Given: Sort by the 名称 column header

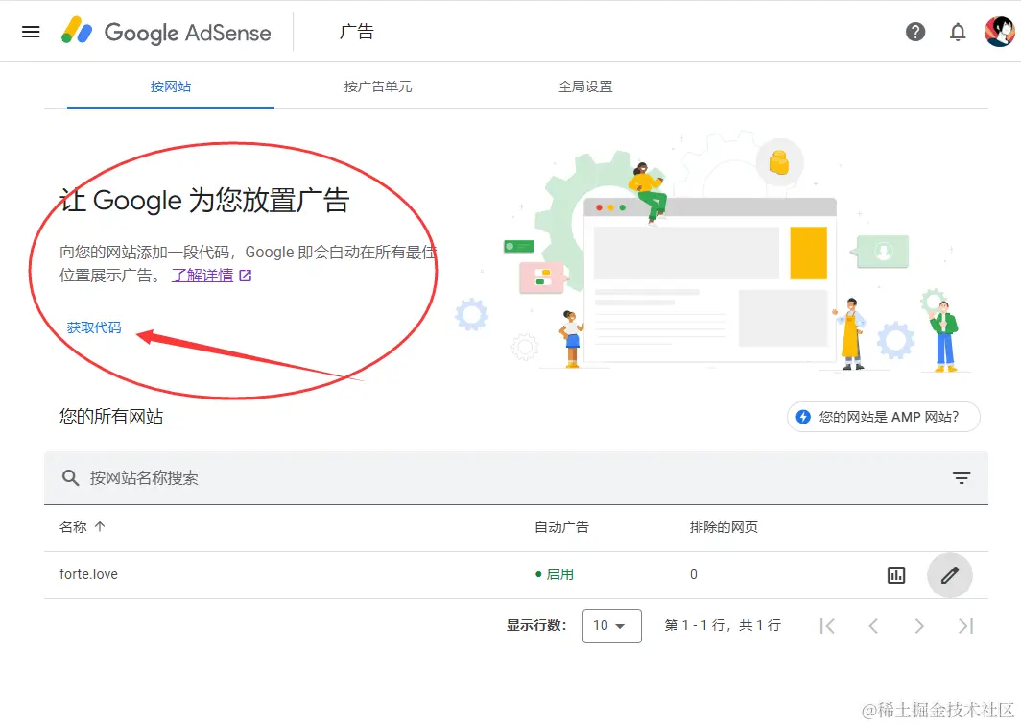Looking at the screenshot, I should (73, 527).
